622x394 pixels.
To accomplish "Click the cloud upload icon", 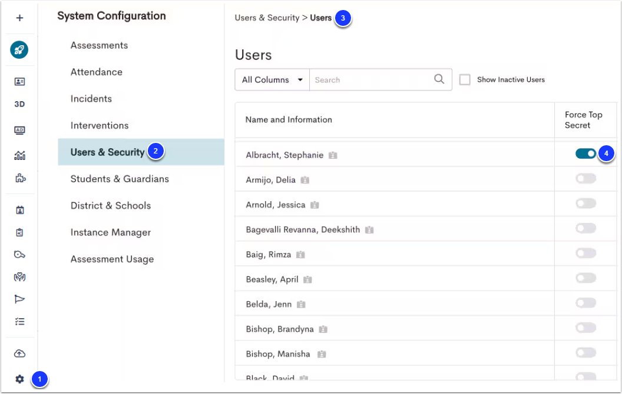I will coord(19,353).
